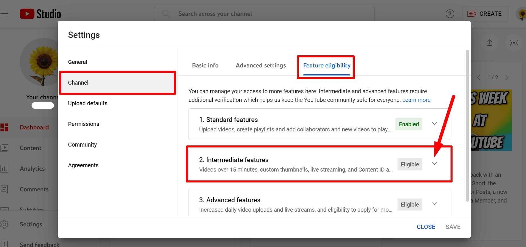The image size is (526, 247).
Task: Expand the Standard features section
Action: [x=434, y=123]
